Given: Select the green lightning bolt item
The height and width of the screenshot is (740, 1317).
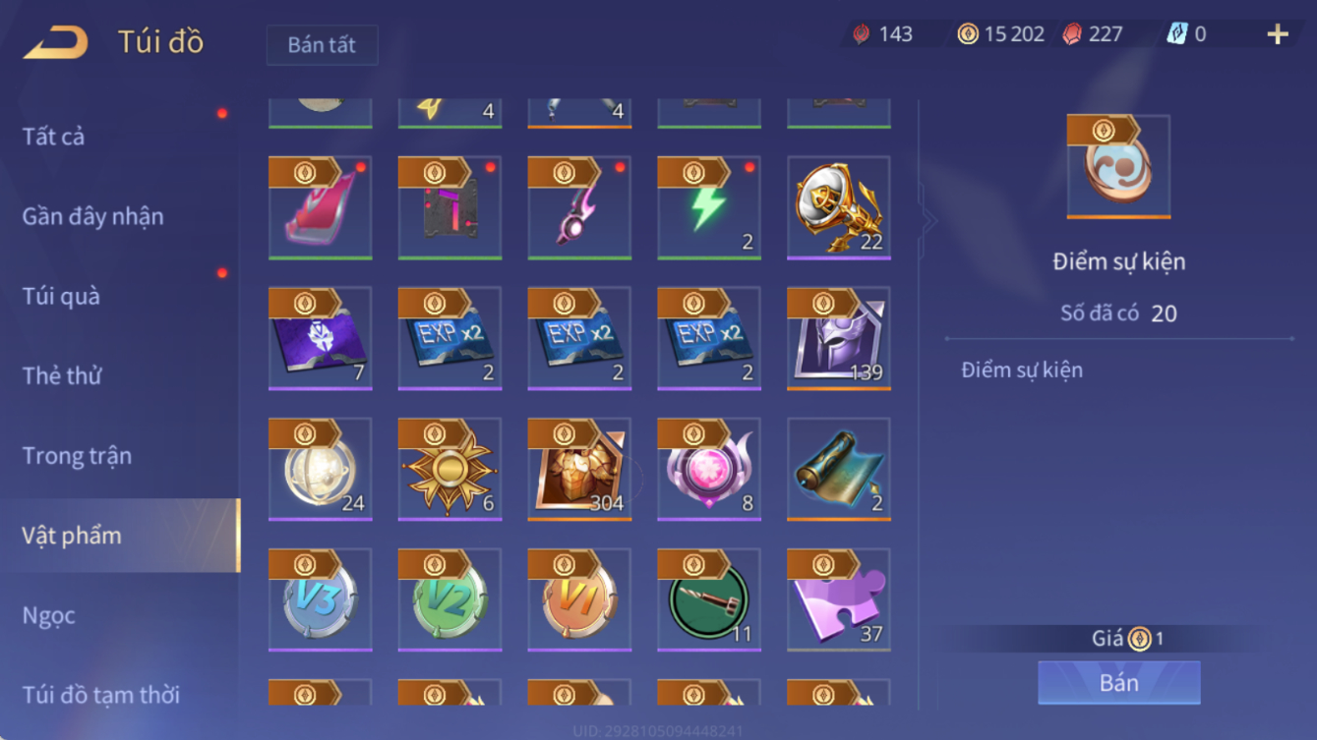Looking at the screenshot, I should (x=709, y=208).
